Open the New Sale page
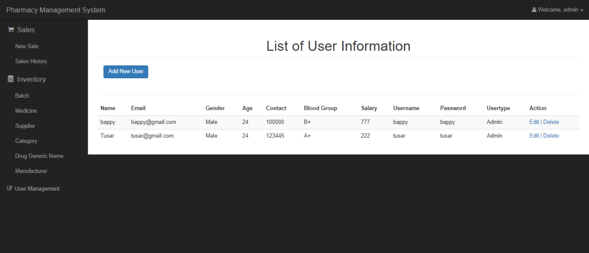This screenshot has width=589, height=253. (26, 46)
